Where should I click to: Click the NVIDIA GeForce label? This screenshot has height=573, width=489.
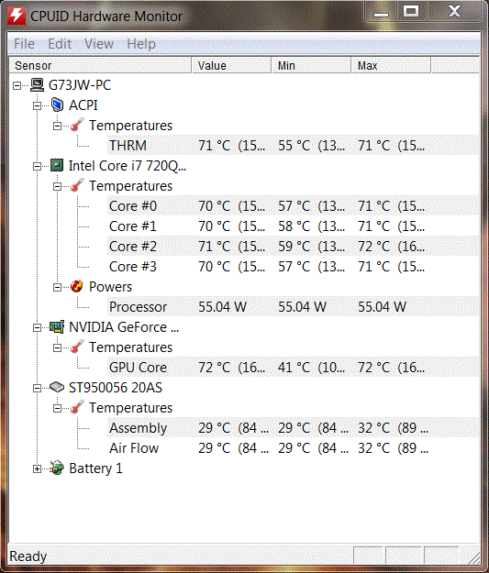(x=124, y=327)
